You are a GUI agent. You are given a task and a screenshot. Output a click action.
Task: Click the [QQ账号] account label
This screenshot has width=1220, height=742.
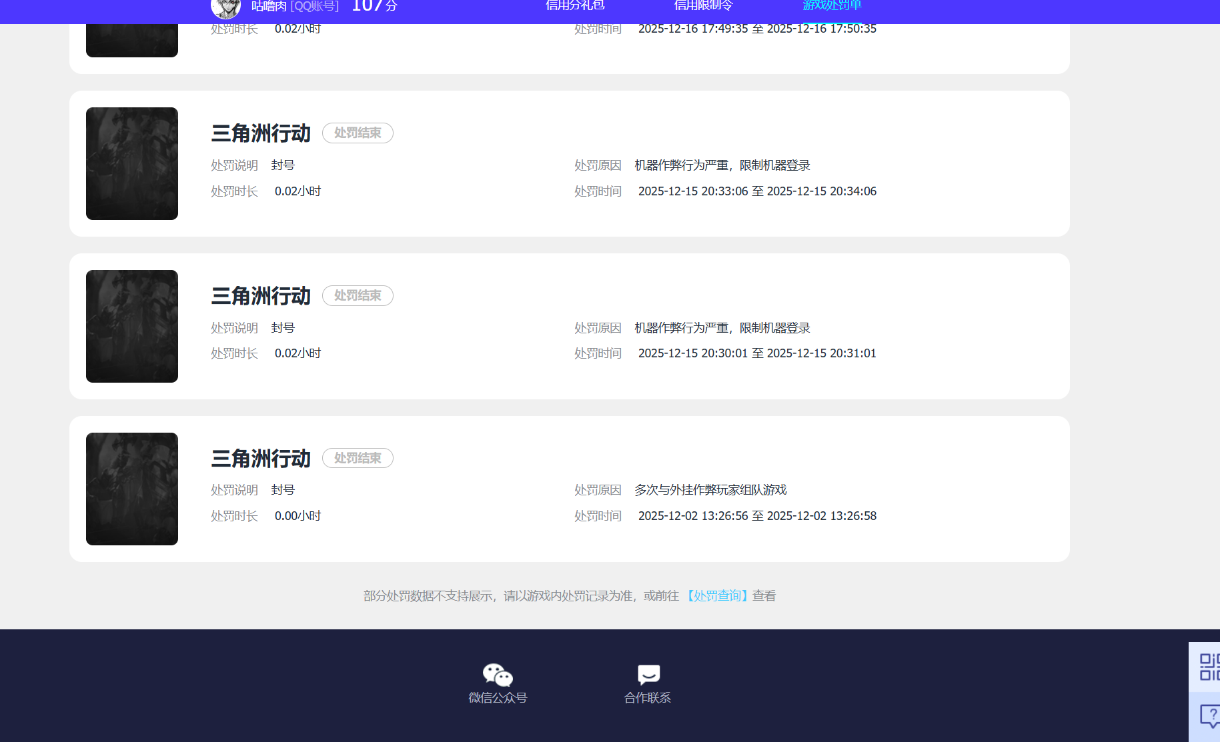click(314, 7)
